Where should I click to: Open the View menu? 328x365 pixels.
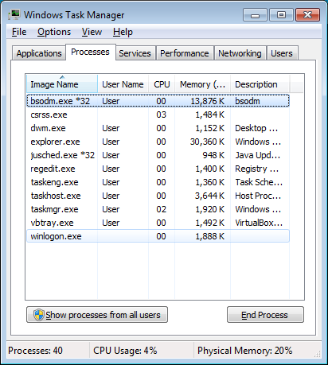point(92,32)
